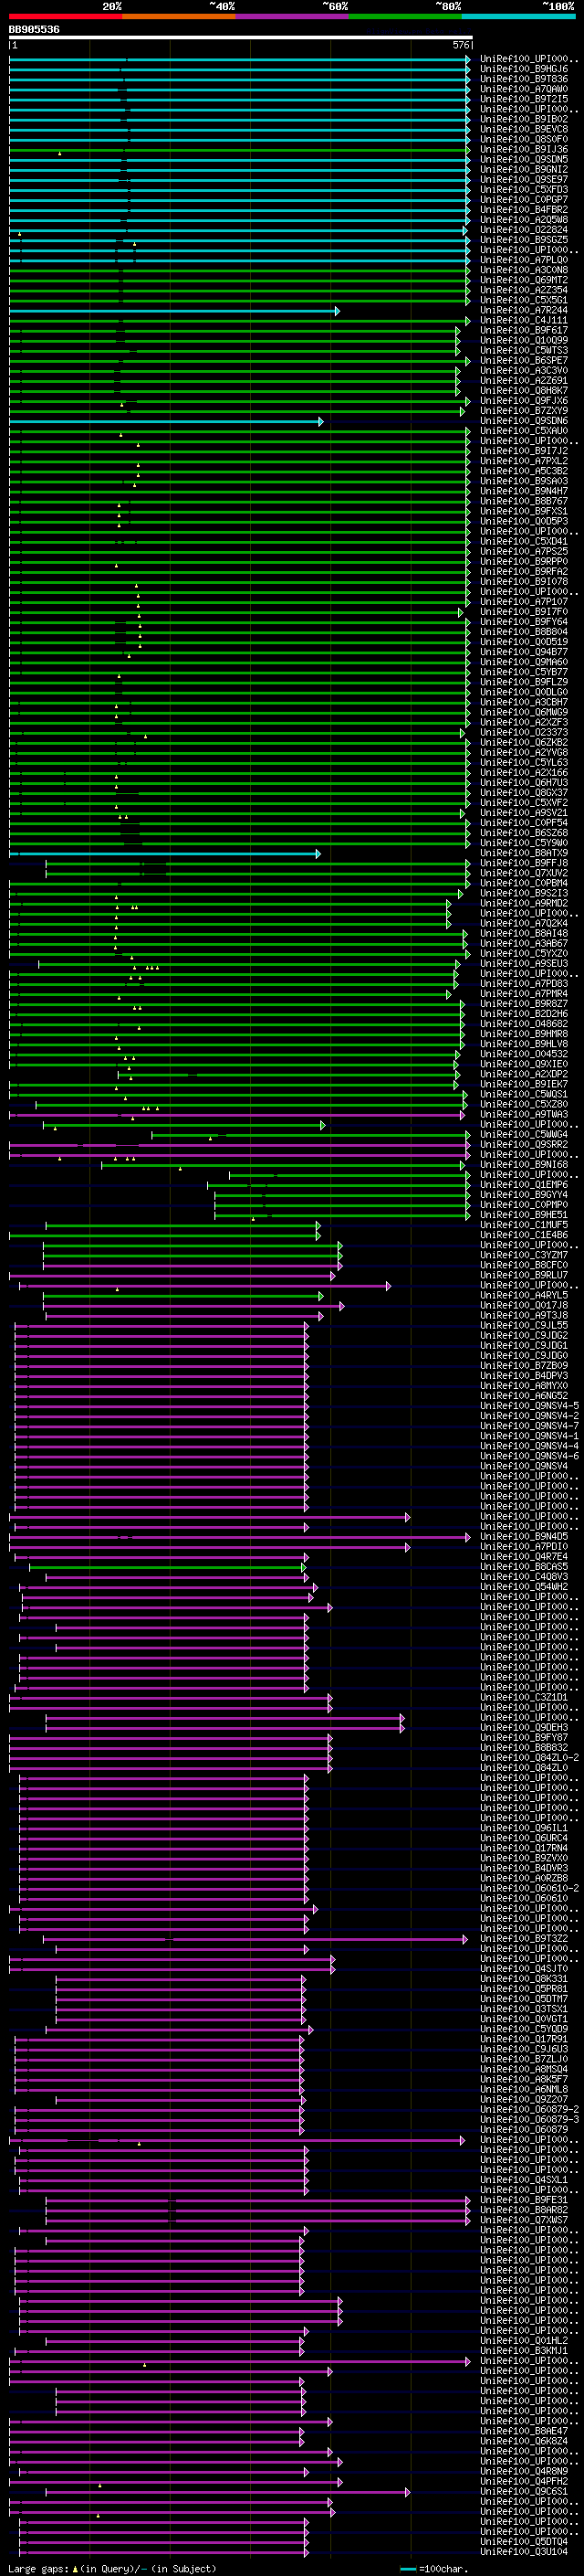Click the label UniRef100_B8ATX9
This screenshot has width=584, height=2576.
(x=524, y=853)
